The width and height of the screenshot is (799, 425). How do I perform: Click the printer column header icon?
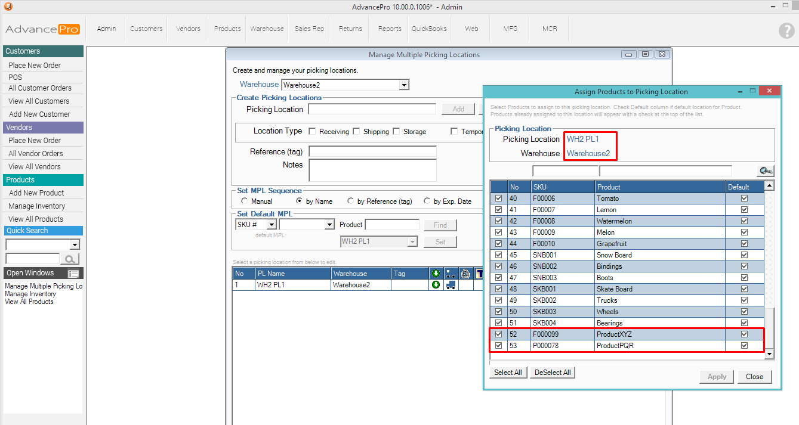pos(466,274)
